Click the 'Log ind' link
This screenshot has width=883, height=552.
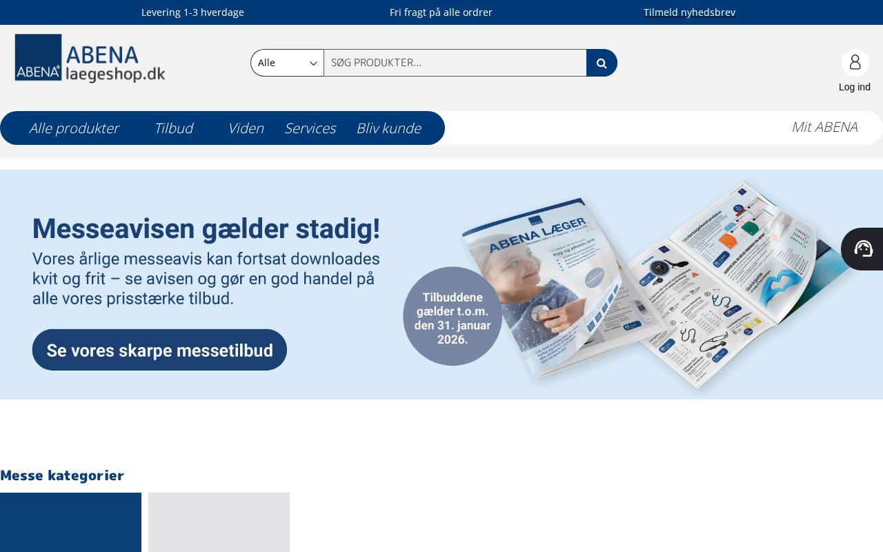[855, 87]
